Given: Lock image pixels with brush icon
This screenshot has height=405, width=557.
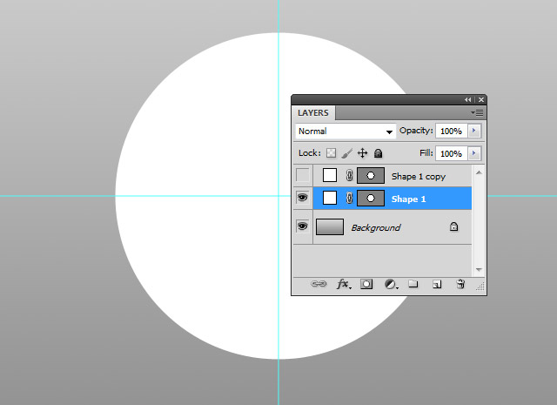Looking at the screenshot, I should point(346,153).
